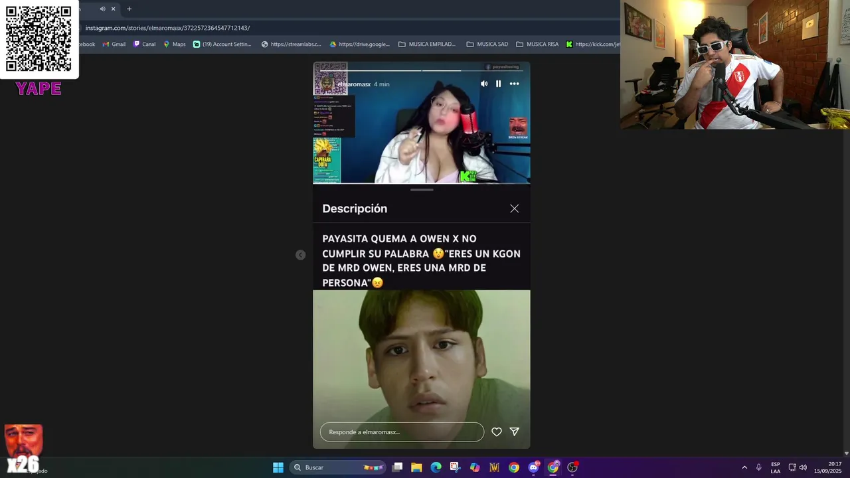Open the clock showing 20:17
Image resolution: width=850 pixels, height=478 pixels.
point(827,467)
